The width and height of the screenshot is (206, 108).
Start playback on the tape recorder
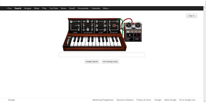click(130, 35)
